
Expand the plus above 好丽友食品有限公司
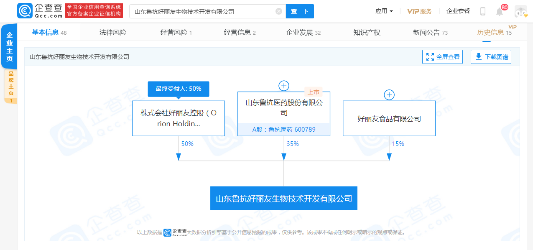pyautogui.click(x=389, y=95)
